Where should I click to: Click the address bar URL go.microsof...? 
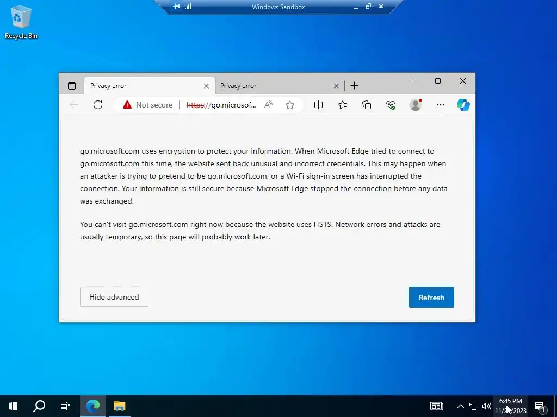[221, 105]
